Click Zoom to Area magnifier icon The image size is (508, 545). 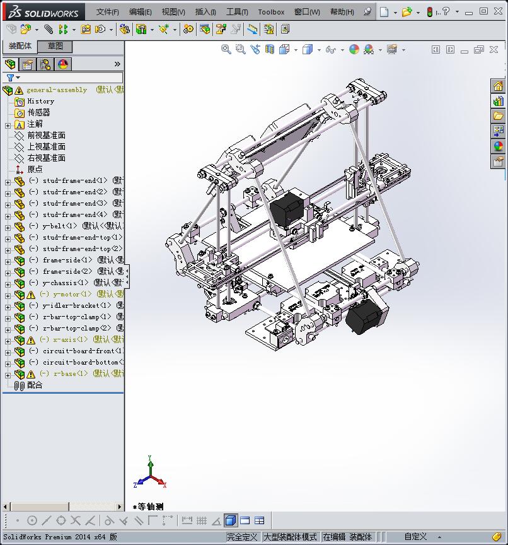[x=240, y=49]
